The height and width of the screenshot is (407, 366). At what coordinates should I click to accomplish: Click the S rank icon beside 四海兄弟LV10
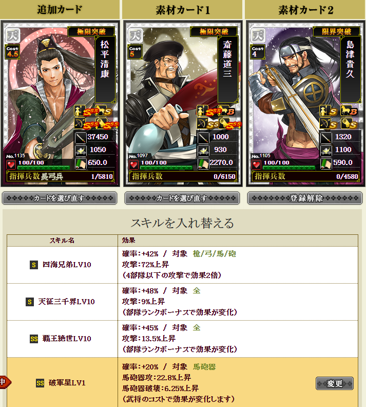(x=34, y=265)
